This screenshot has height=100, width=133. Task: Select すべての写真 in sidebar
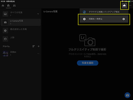20,14
